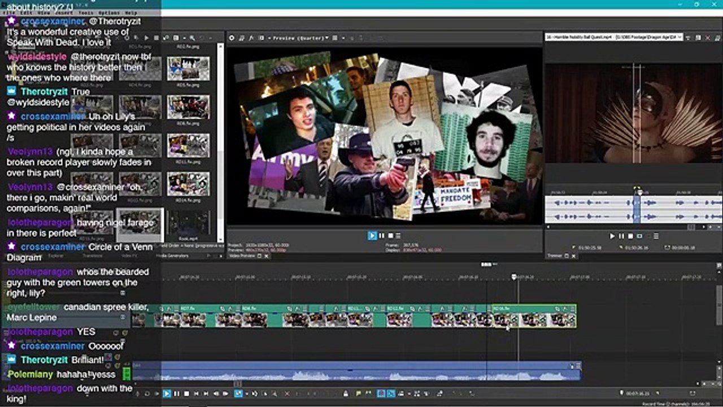Click icon left of red X in Trimmer toolbar

click(698, 38)
